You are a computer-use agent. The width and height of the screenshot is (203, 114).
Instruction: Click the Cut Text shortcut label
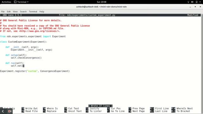pos(74,108)
